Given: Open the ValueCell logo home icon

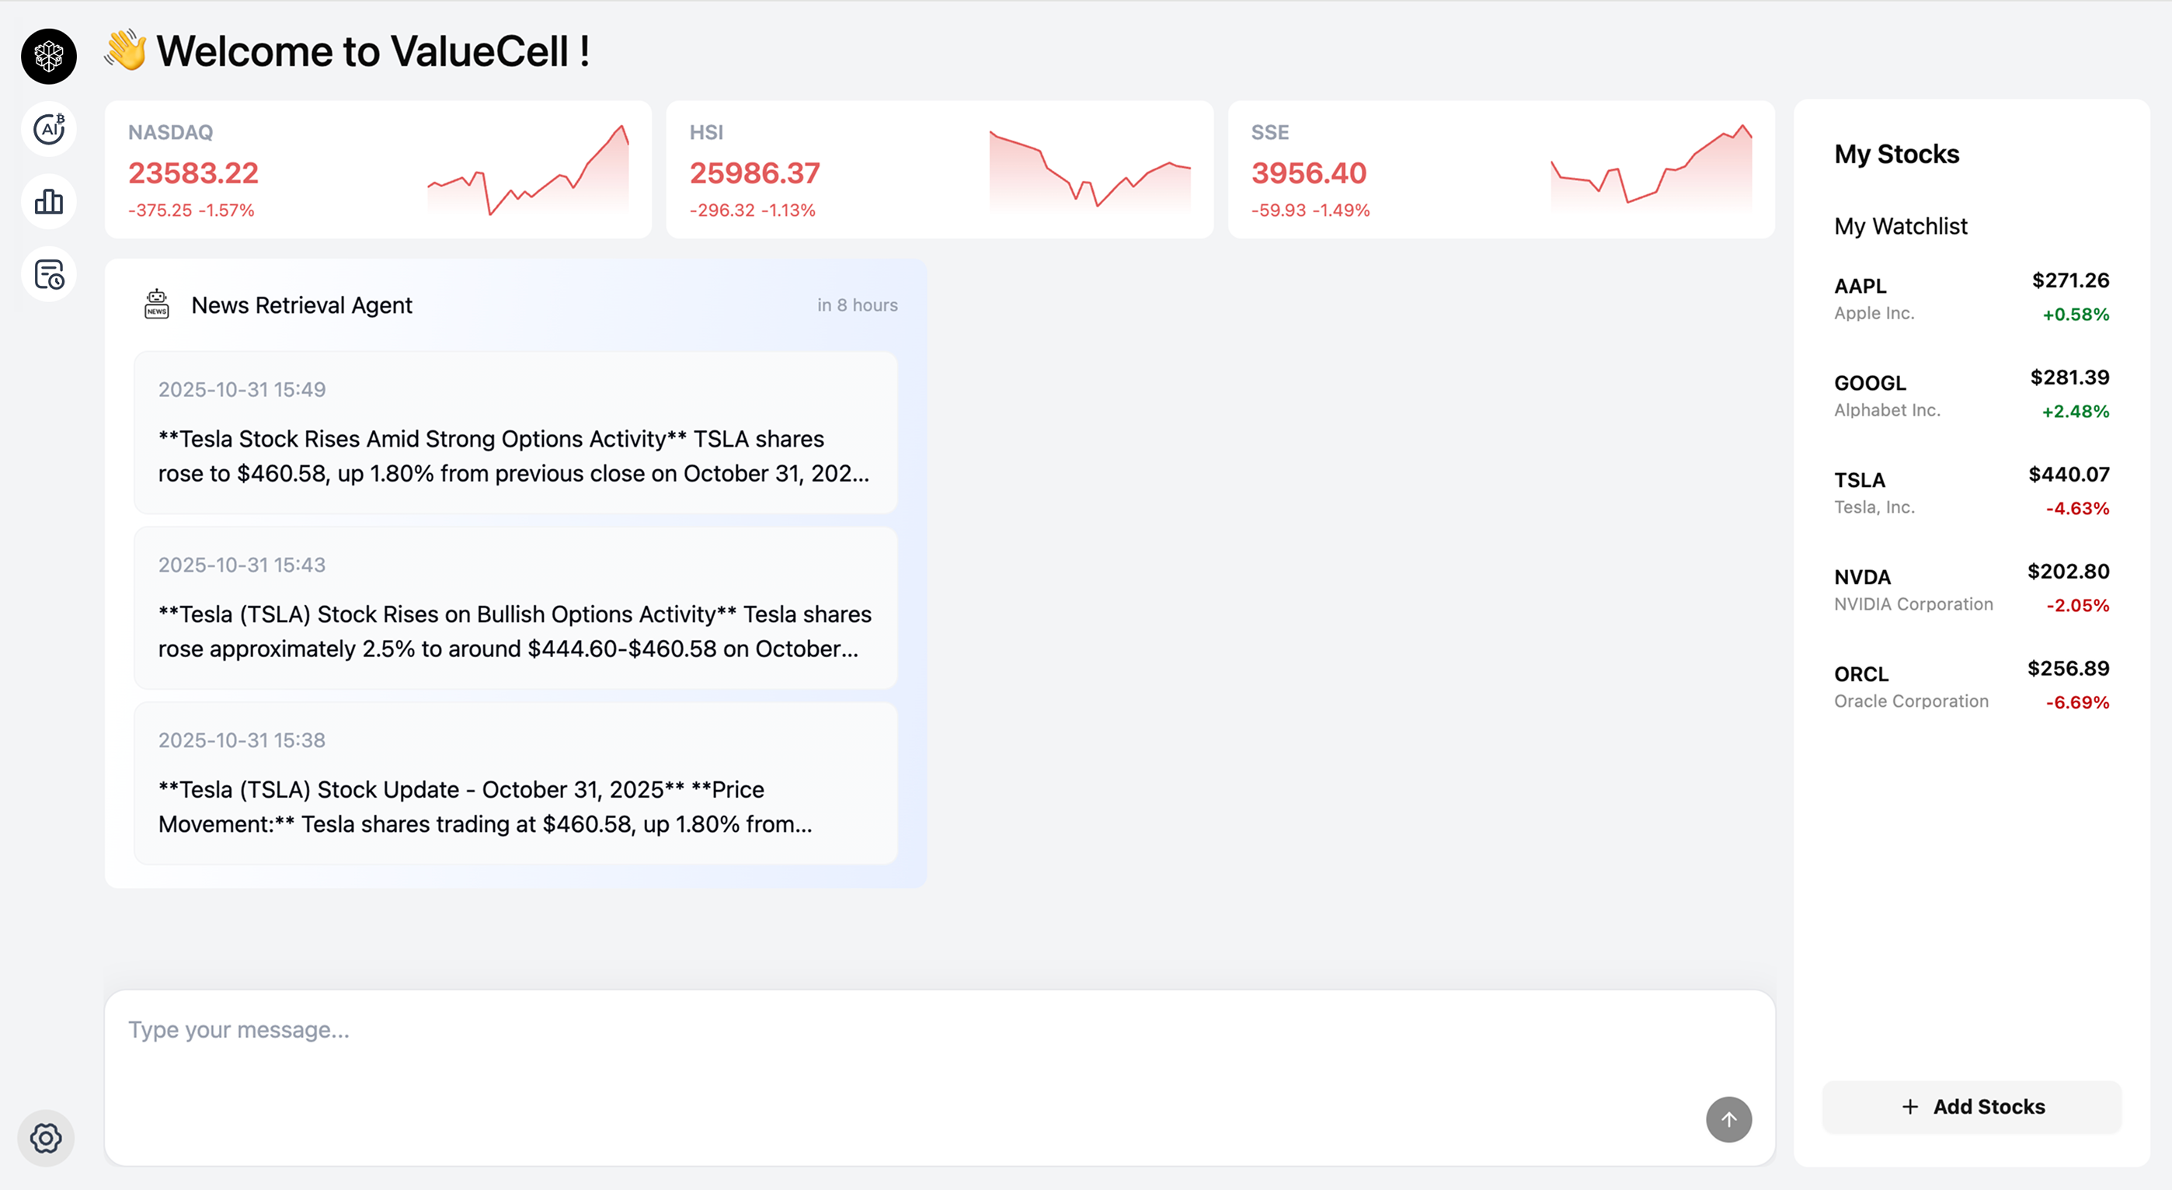Looking at the screenshot, I should point(48,56).
